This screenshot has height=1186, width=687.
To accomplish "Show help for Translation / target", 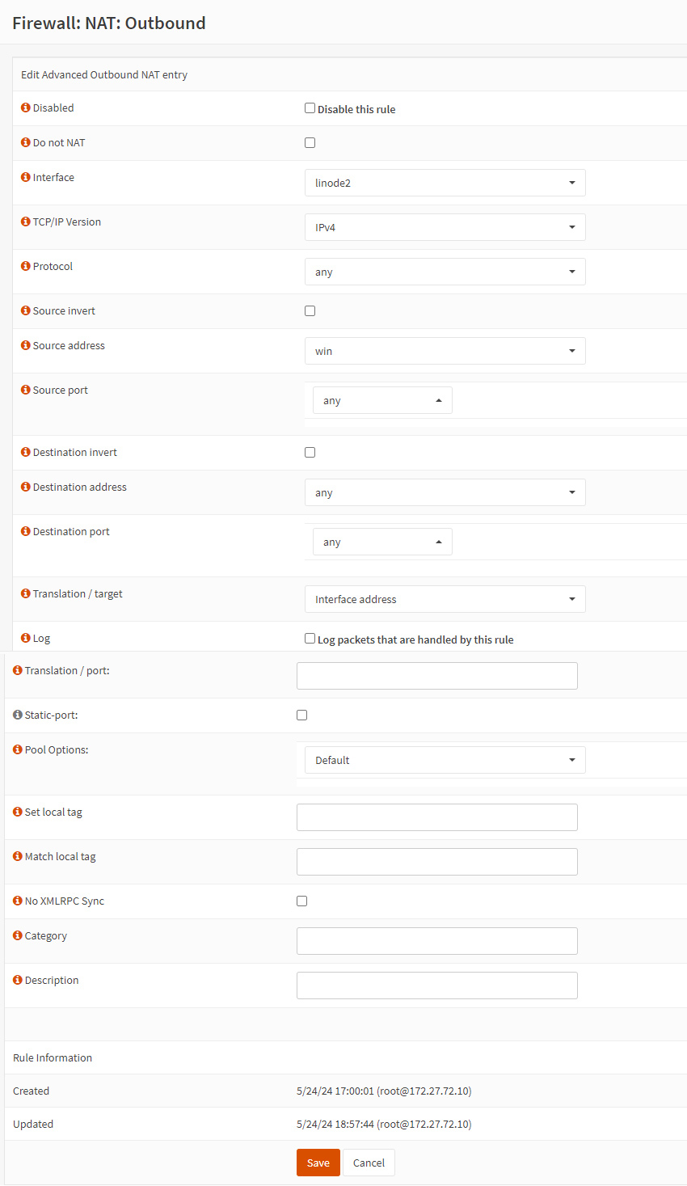I will click(x=26, y=593).
